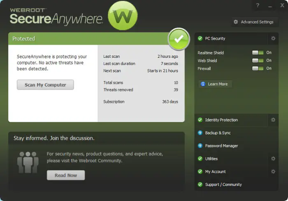This screenshot has height=201, width=288.
Task: Click the Threats removed count '39'
Action: (176, 90)
